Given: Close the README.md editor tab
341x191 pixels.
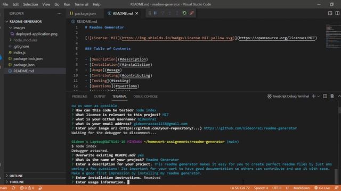Looking at the screenshot, I should click(x=136, y=13).
